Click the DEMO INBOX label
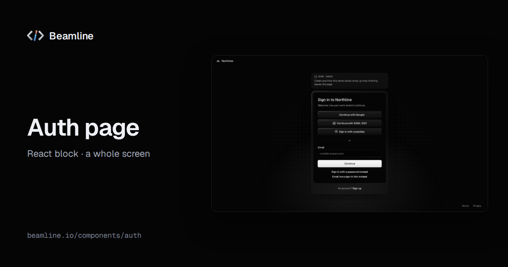Viewport: 508px width, 267px height. (326, 77)
